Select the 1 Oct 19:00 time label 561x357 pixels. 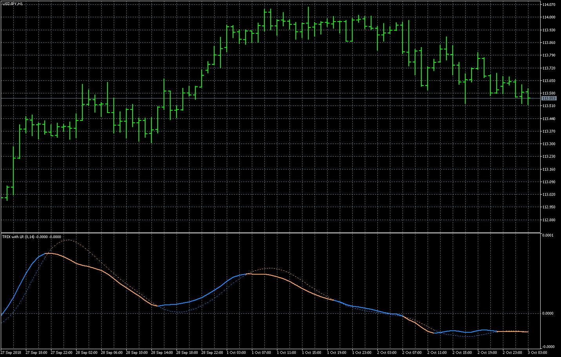click(337, 352)
